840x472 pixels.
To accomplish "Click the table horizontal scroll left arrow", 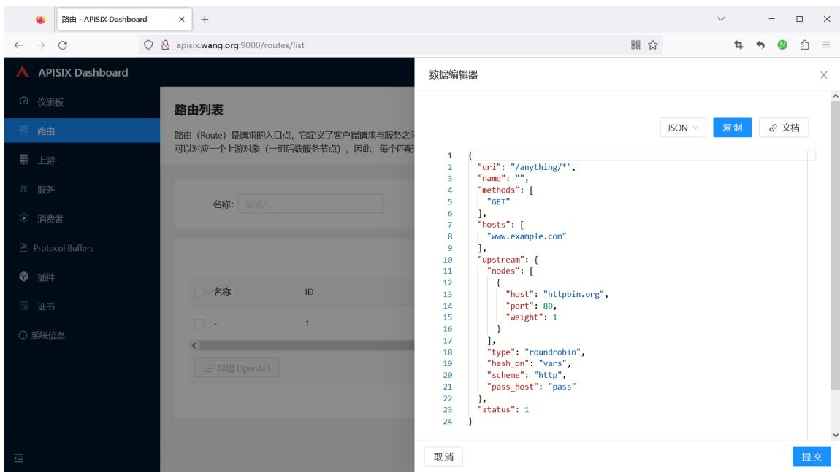I will pyautogui.click(x=194, y=346).
